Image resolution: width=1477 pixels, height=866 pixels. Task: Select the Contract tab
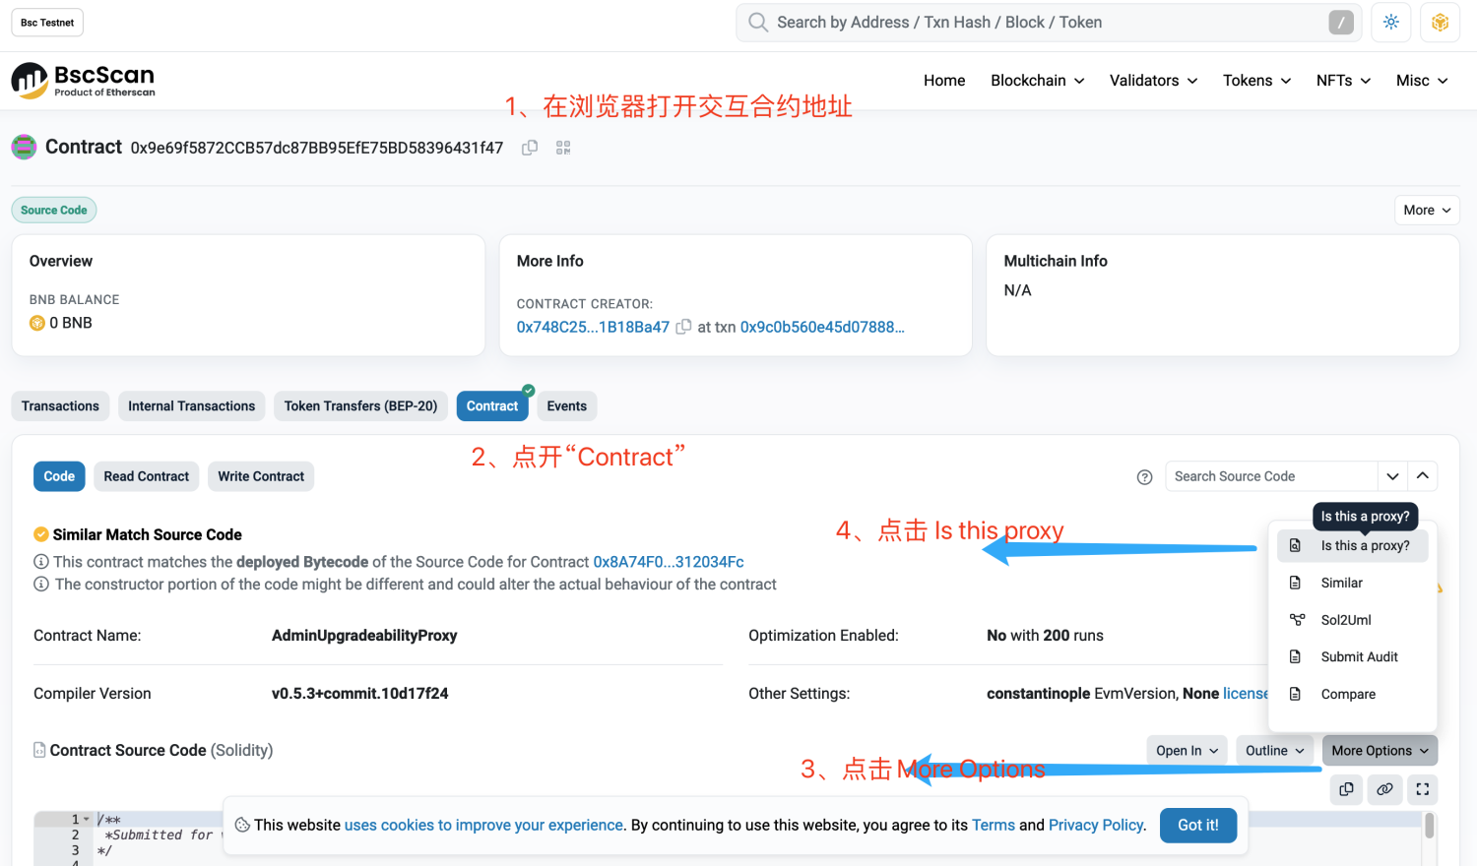tap(492, 406)
